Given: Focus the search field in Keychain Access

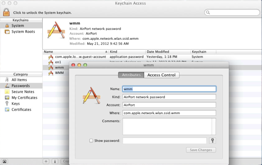Looking at the screenshot, I should [232, 12].
